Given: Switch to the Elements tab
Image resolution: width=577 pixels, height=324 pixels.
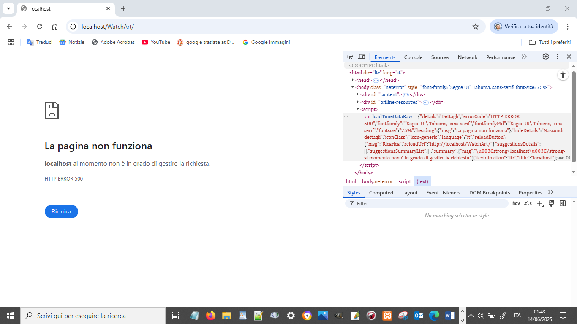Looking at the screenshot, I should [385, 57].
